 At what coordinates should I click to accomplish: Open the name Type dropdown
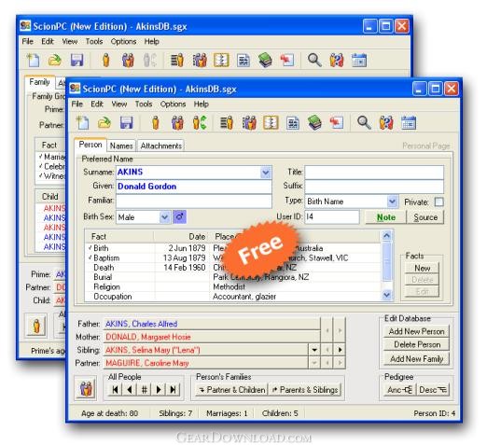coord(393,202)
